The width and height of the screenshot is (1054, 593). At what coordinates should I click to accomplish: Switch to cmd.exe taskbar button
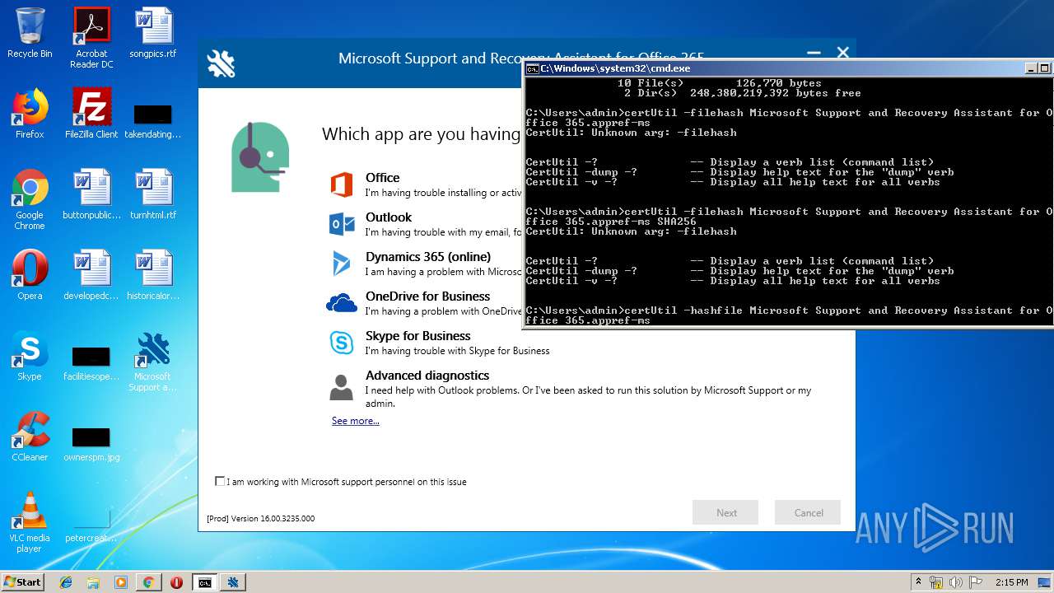pyautogui.click(x=204, y=582)
